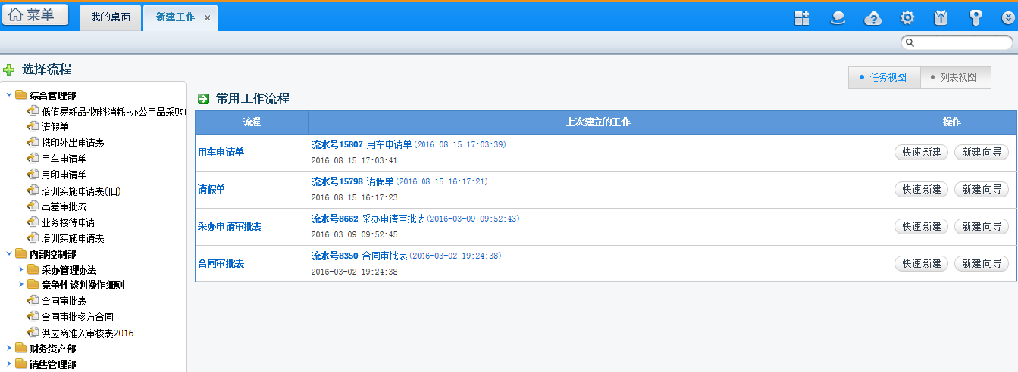The image size is (1018, 372).
Task: Switch to 列表视图 view option
Action: [x=955, y=78]
